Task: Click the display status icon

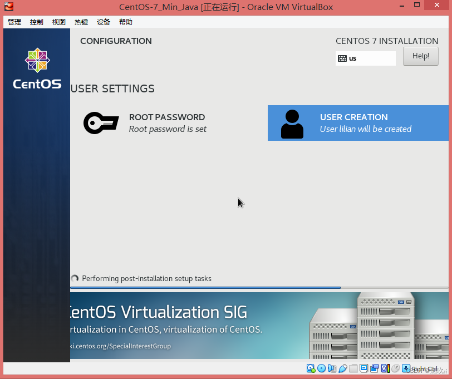Action: click(364, 368)
